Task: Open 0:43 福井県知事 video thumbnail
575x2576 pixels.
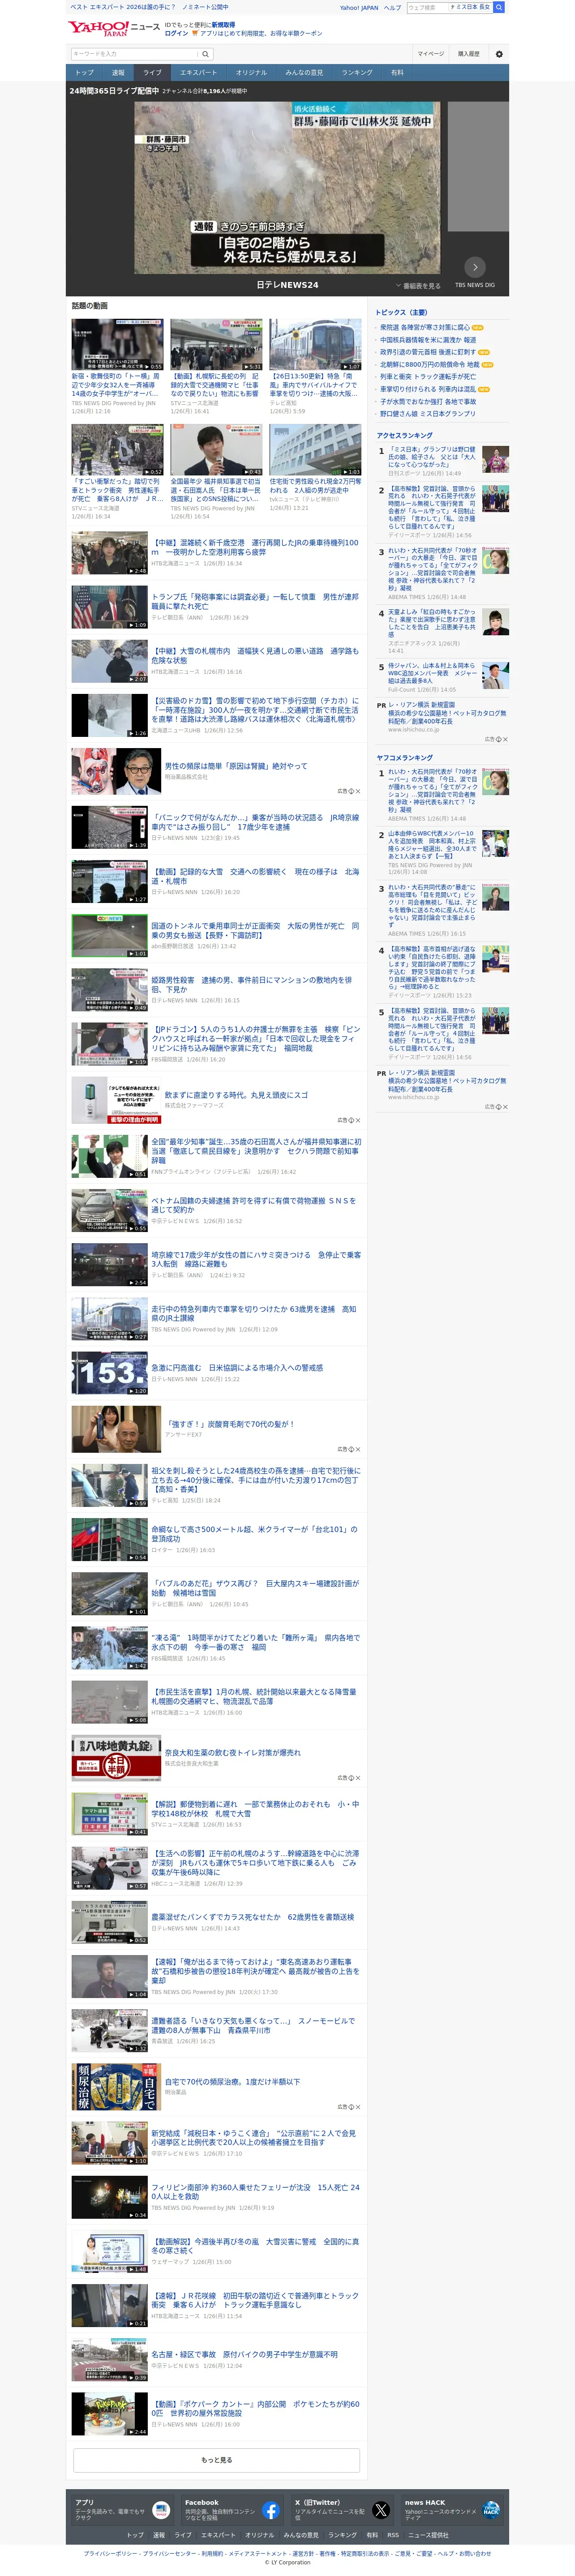Action: coord(216,449)
